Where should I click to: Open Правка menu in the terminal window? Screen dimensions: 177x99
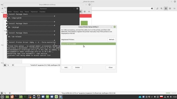(16, 12)
